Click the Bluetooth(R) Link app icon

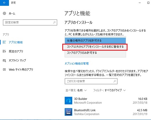pyautogui.click(x=68, y=112)
